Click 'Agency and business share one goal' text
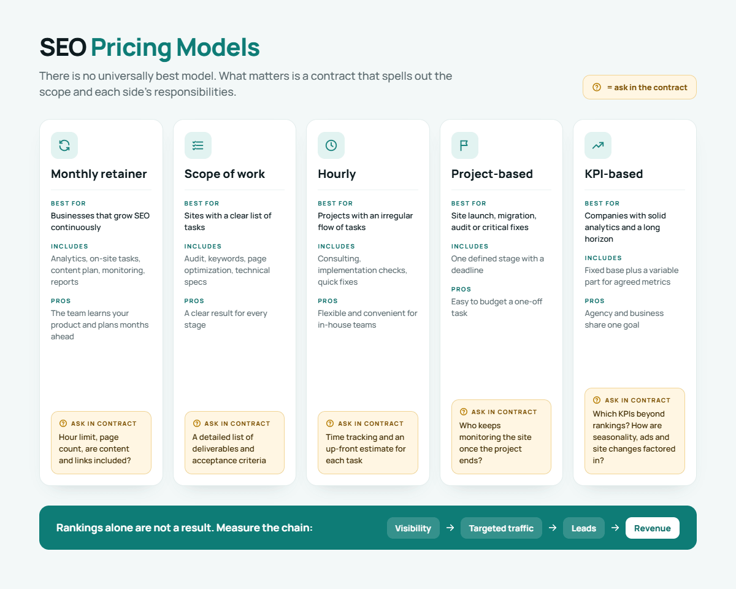This screenshot has height=589, width=736. point(624,319)
